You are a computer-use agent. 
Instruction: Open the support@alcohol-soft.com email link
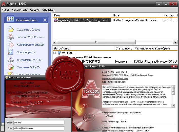point(114,82)
